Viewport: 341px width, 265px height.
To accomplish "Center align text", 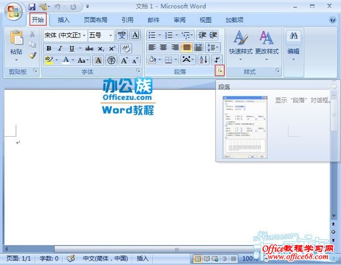I will [164, 47].
